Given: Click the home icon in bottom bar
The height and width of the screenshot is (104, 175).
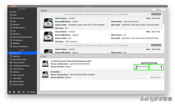Looking at the screenshot, I should tap(19, 92).
